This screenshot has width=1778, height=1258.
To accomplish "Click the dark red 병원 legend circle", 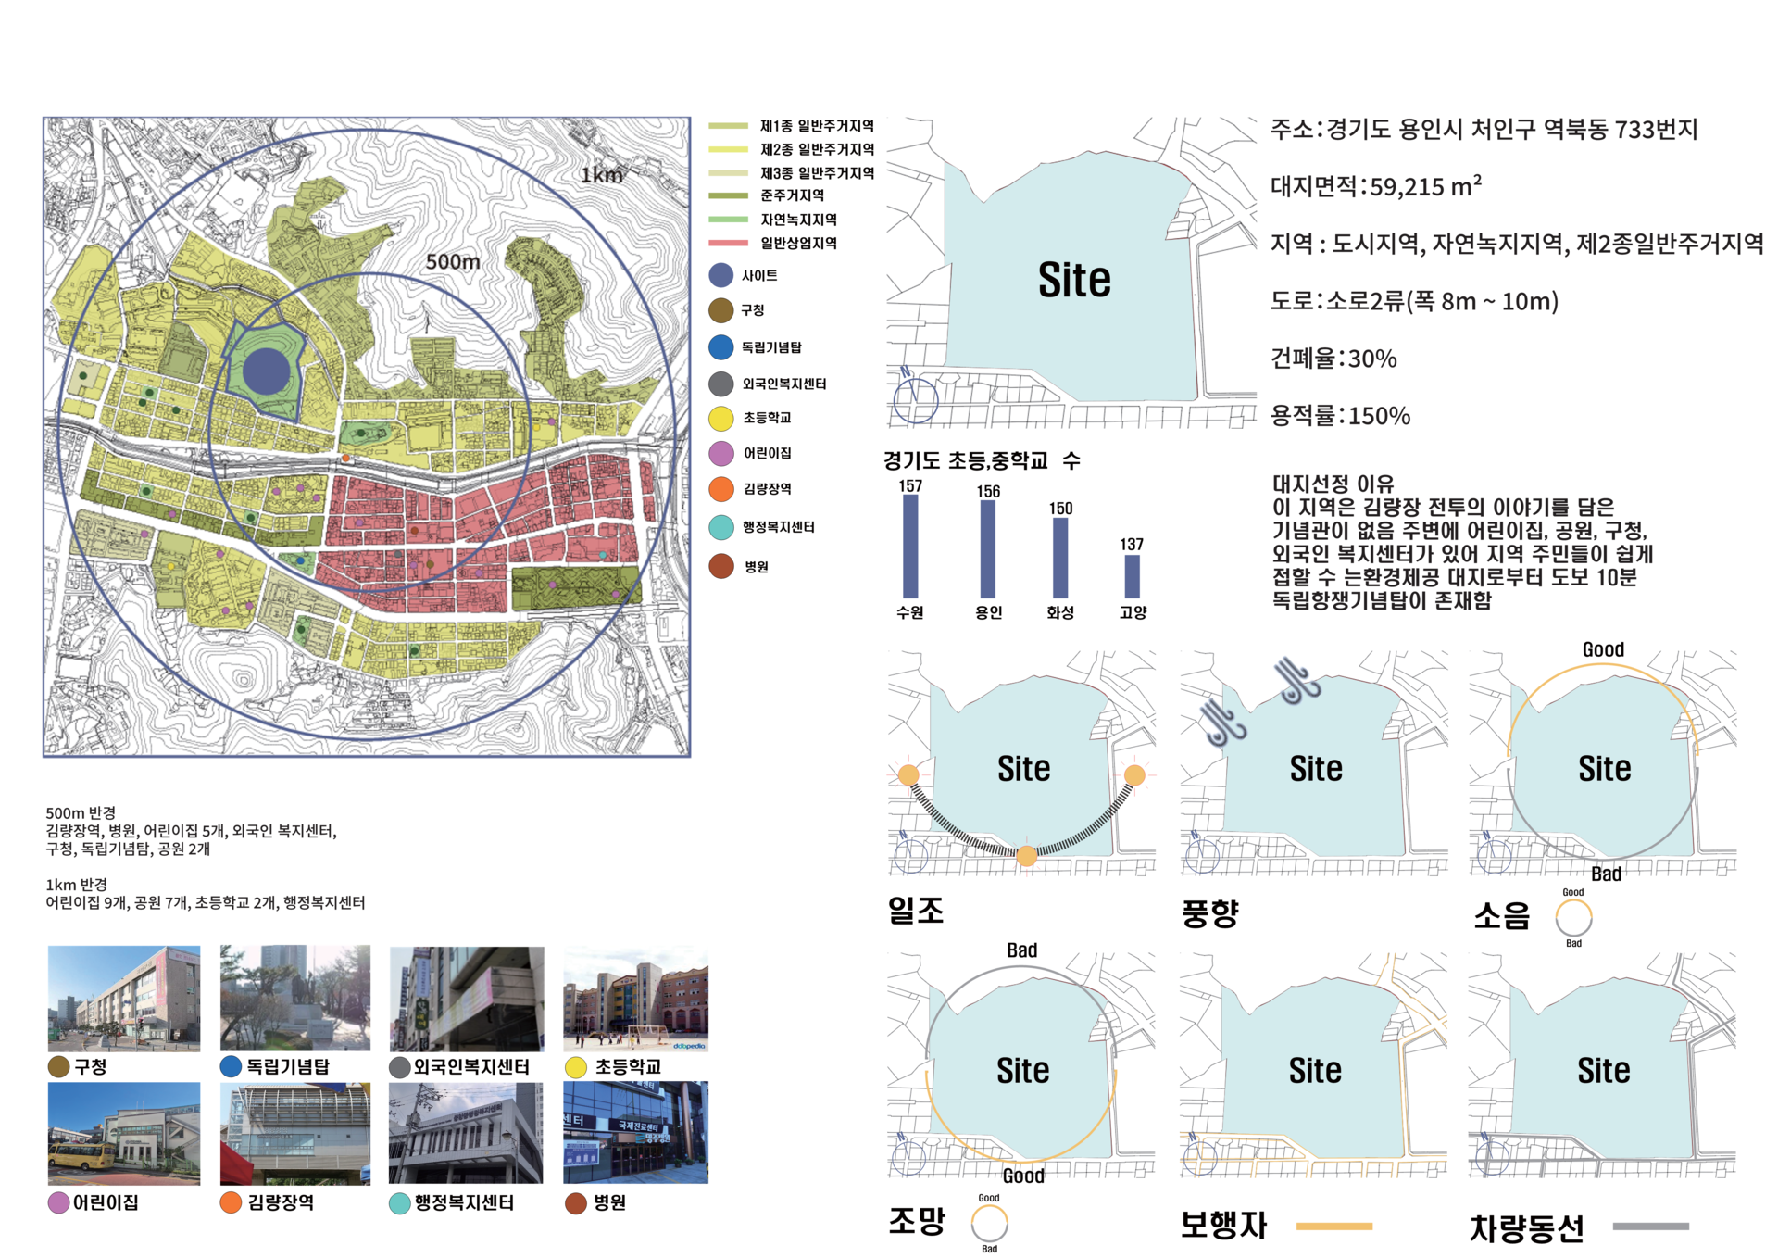I will click(721, 566).
